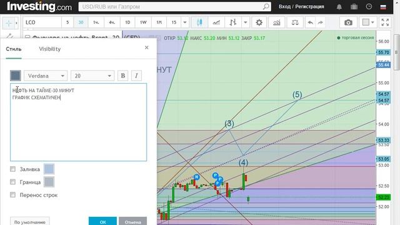Click the торговая сессия status indicator
Image resolution: width=400 pixels, height=225 pixels.
356,37
